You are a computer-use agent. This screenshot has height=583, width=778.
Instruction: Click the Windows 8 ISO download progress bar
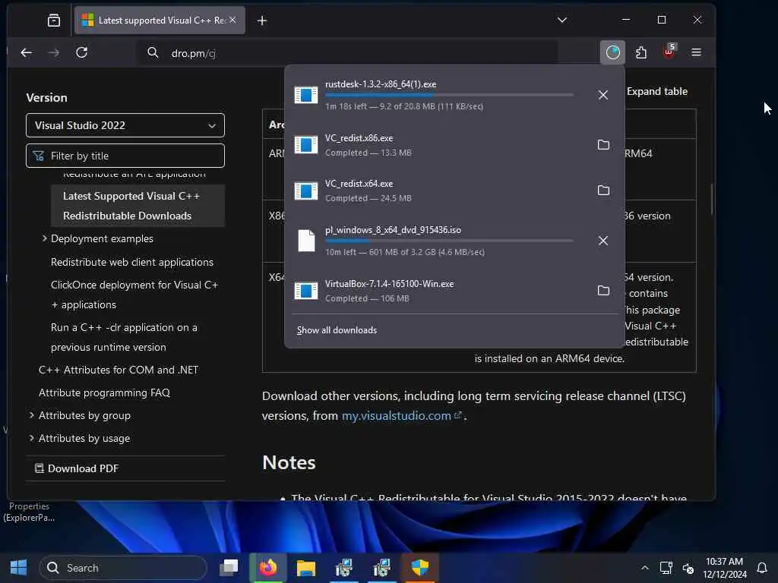click(449, 241)
